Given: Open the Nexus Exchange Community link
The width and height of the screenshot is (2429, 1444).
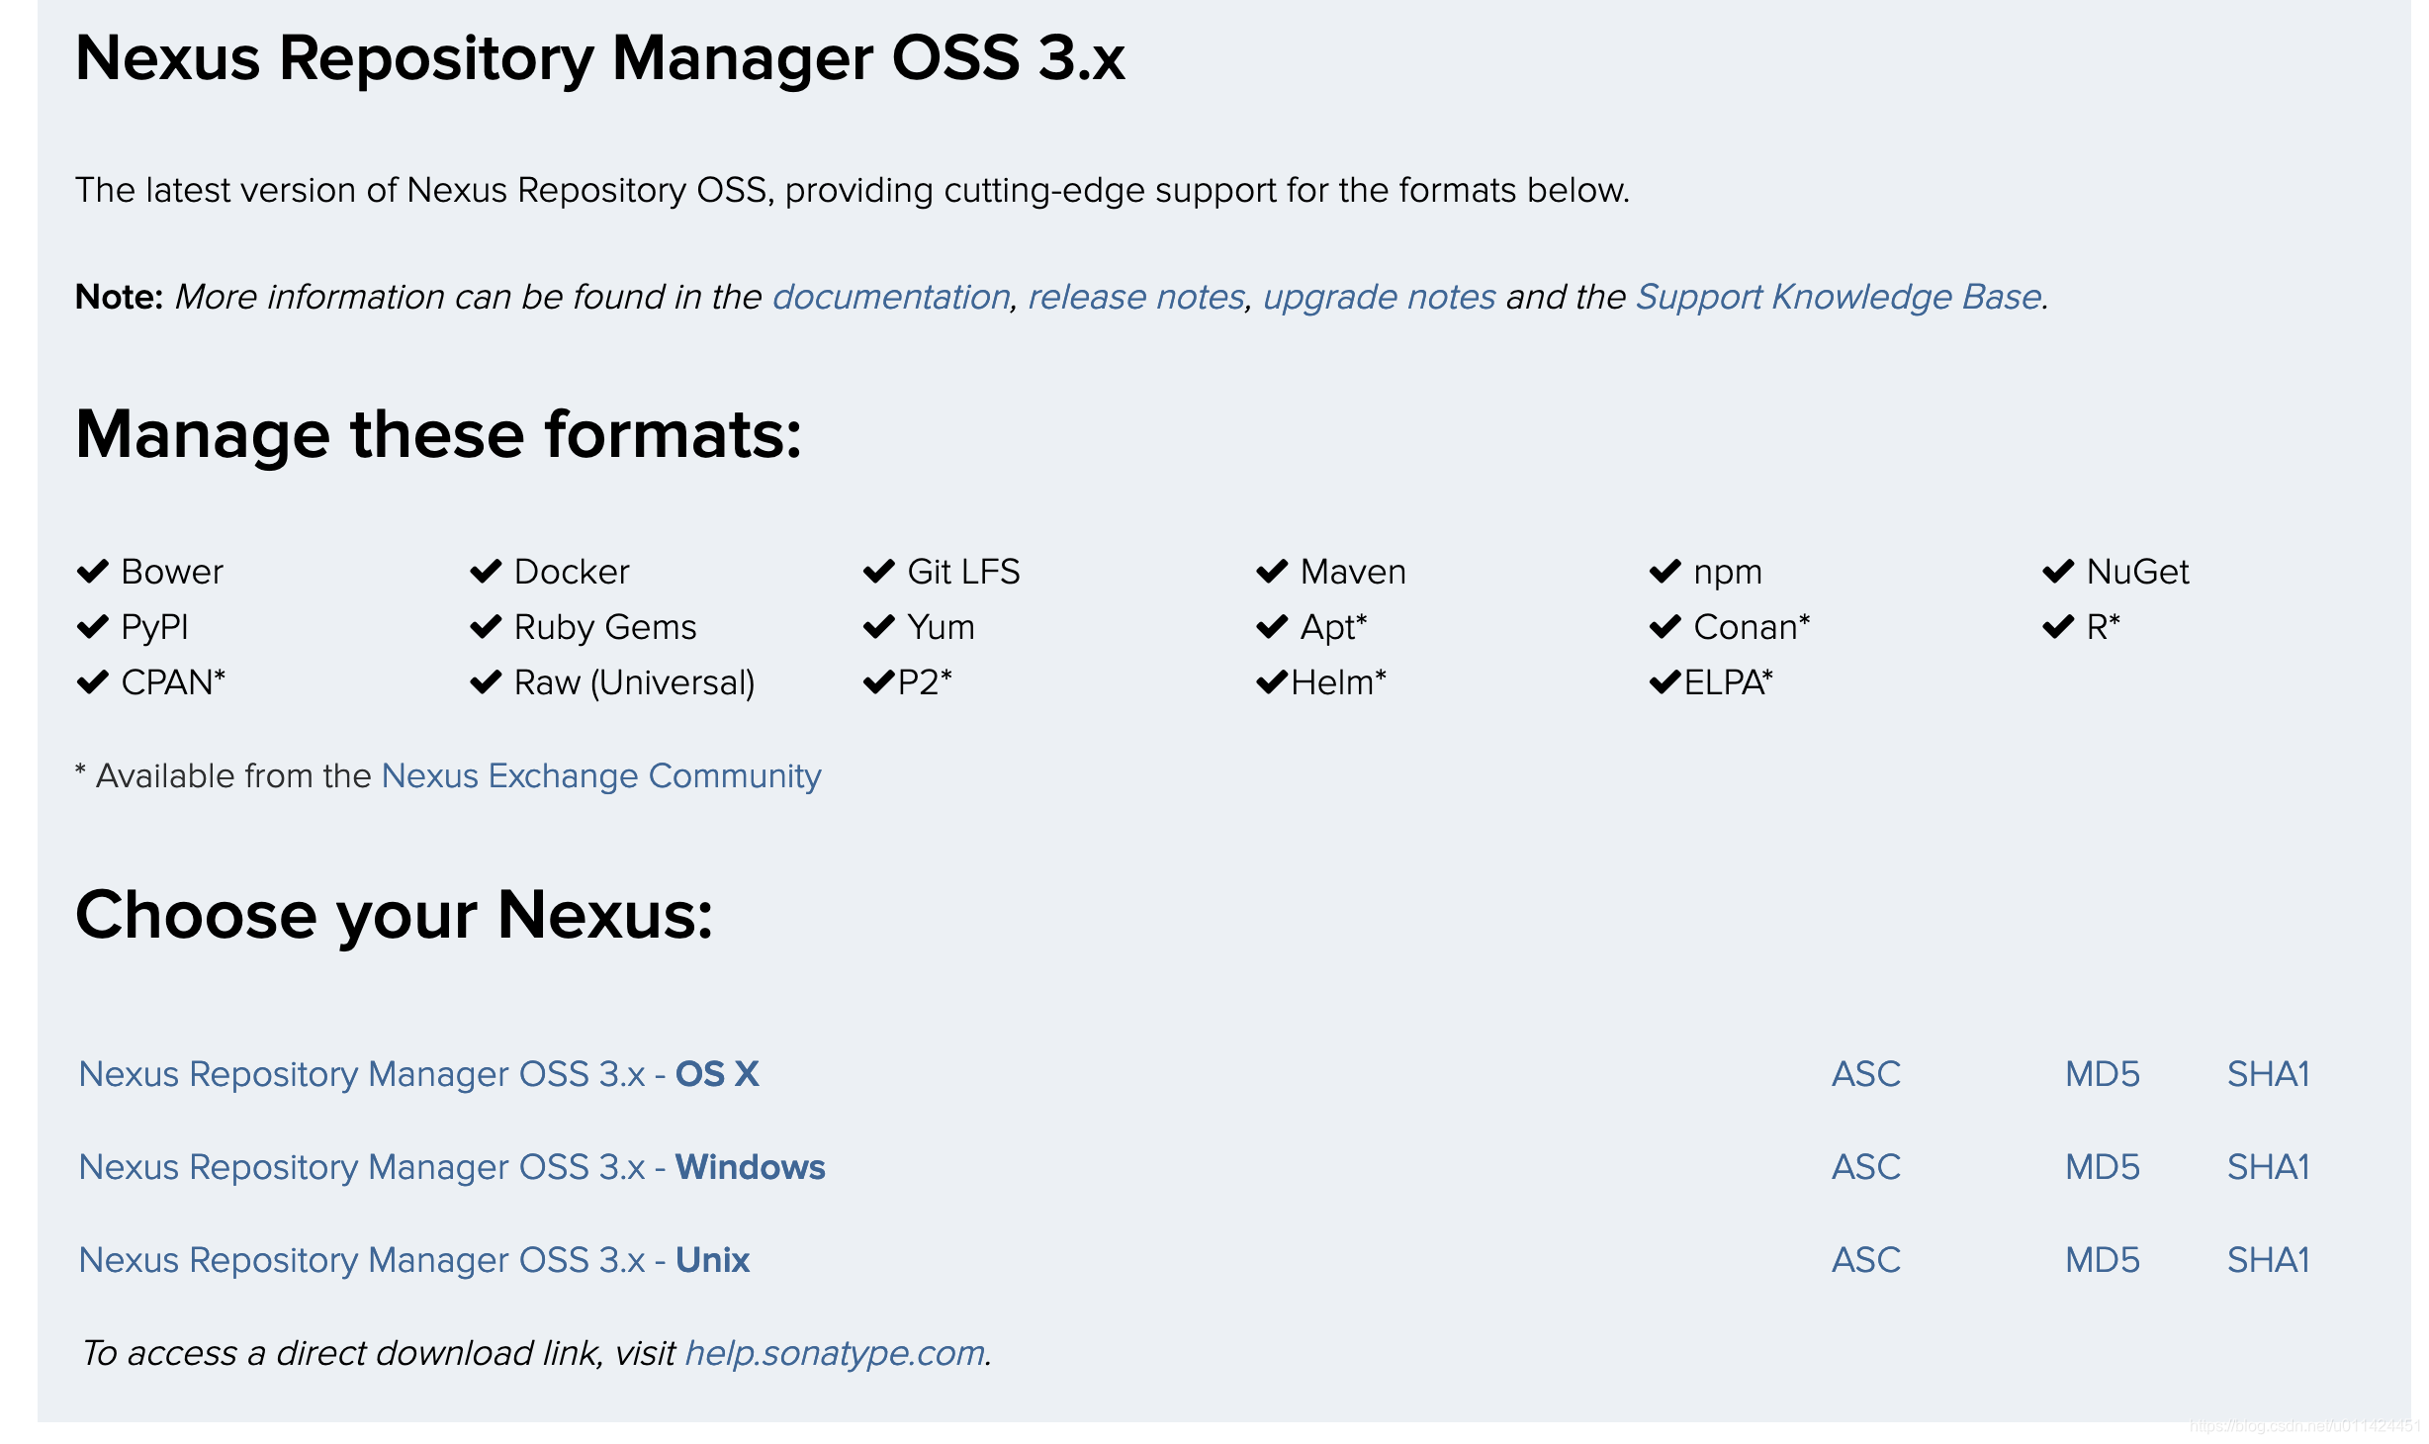Looking at the screenshot, I should [x=601, y=776].
